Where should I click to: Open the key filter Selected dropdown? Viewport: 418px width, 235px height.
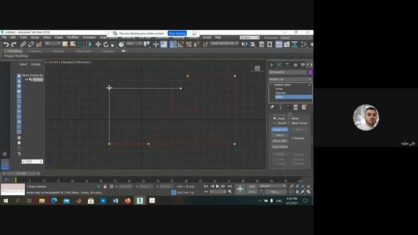pyautogui.click(x=272, y=186)
